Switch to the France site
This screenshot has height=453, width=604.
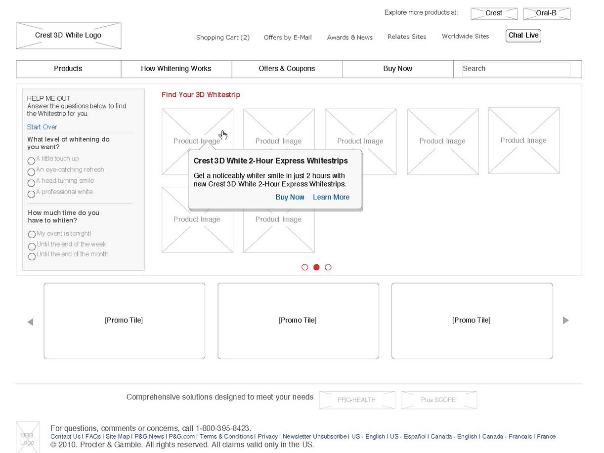[546, 437]
